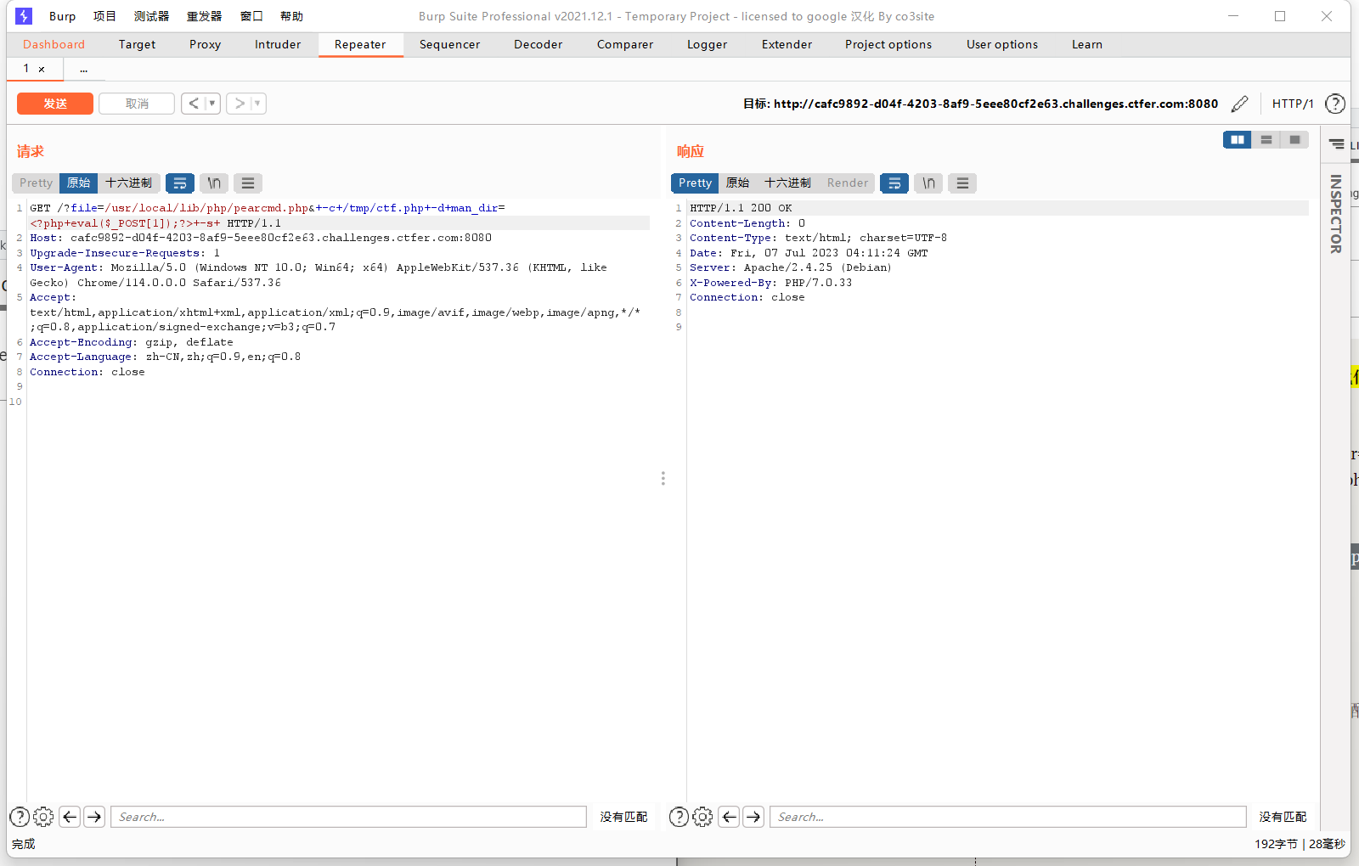Edit target with the pencil icon
The image size is (1359, 866).
(x=1240, y=104)
